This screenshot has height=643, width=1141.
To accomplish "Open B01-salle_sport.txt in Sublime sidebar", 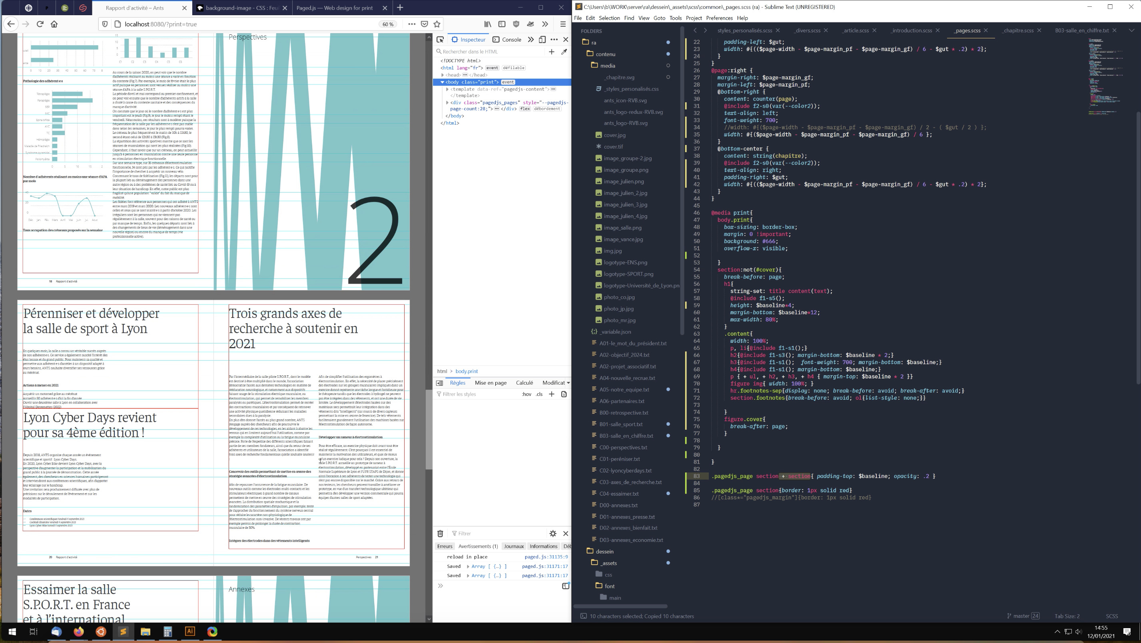I will pyautogui.click(x=620, y=424).
